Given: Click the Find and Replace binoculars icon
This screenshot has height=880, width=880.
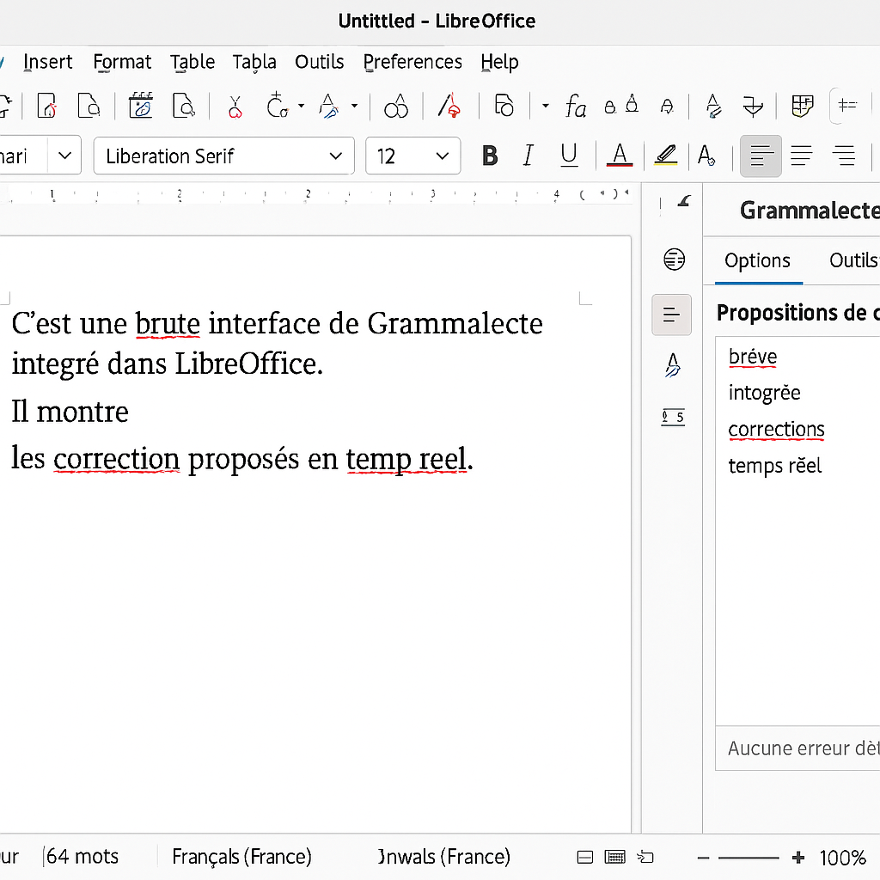Looking at the screenshot, I should [x=396, y=106].
